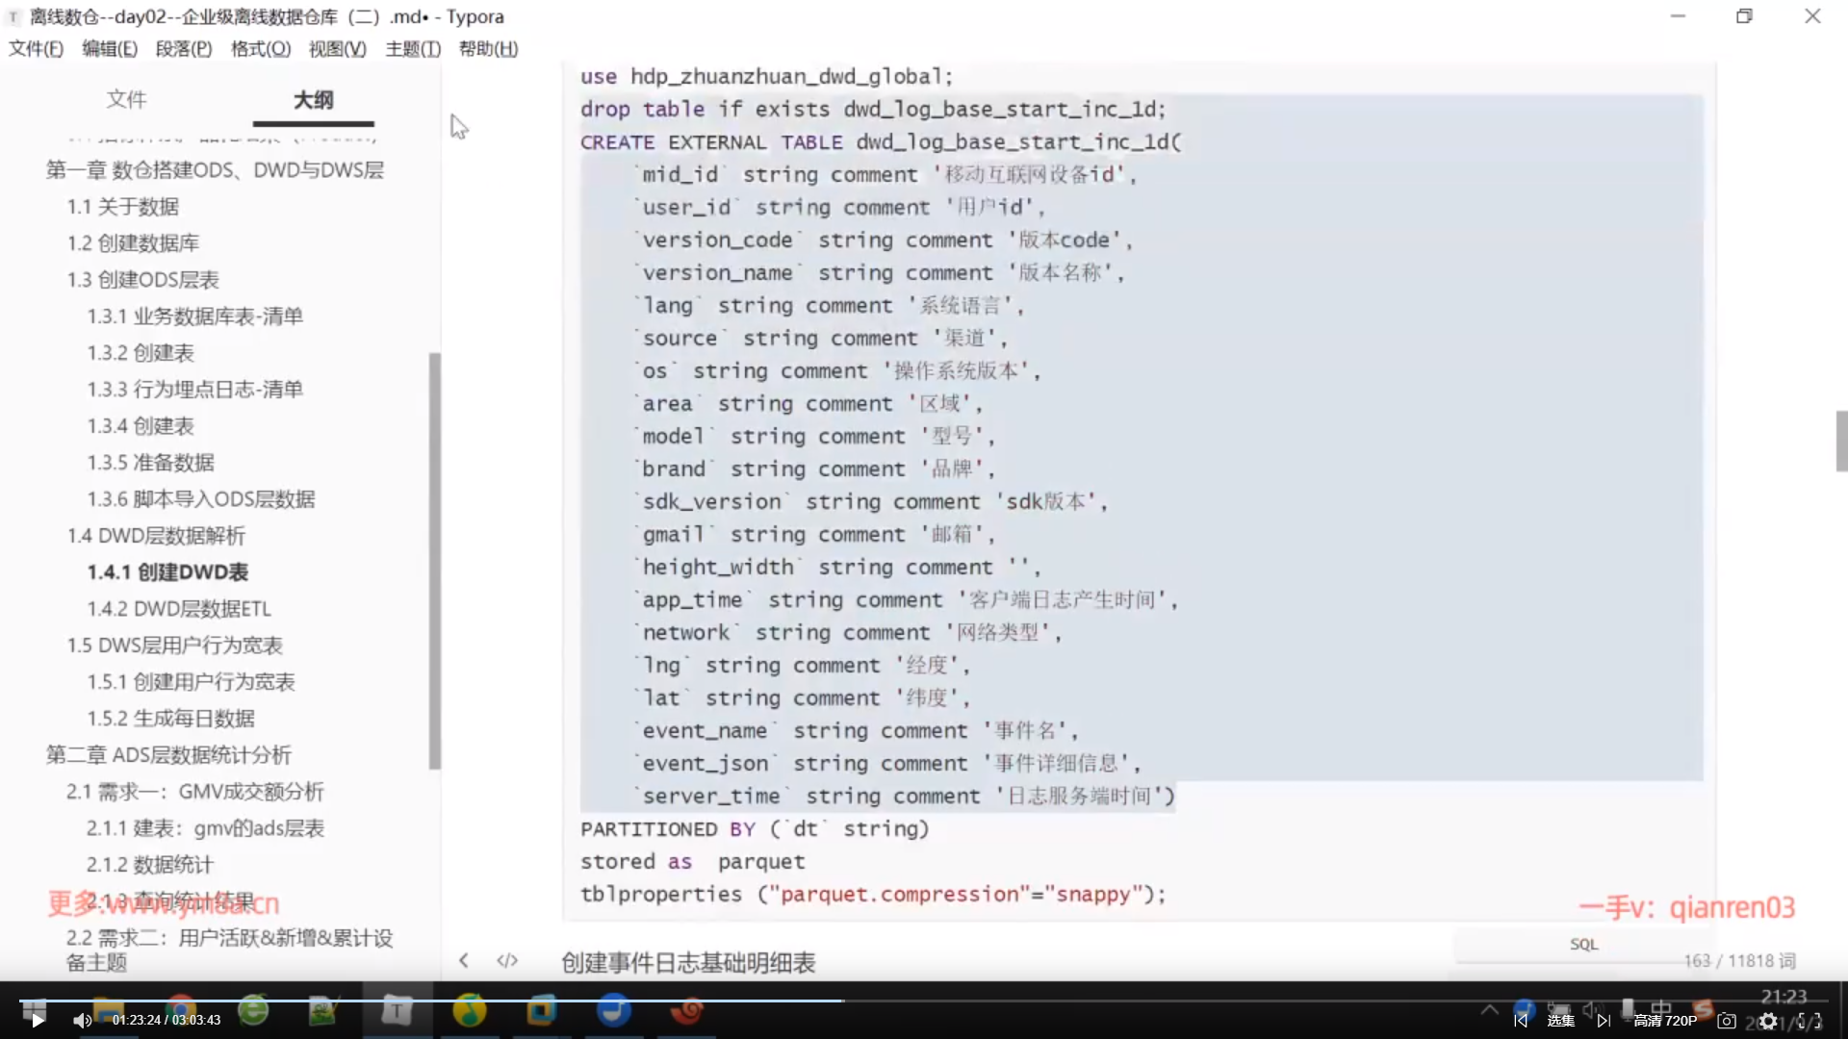Open the 主题(T) theme menu
This screenshot has height=1039, width=1848.
pos(413,48)
